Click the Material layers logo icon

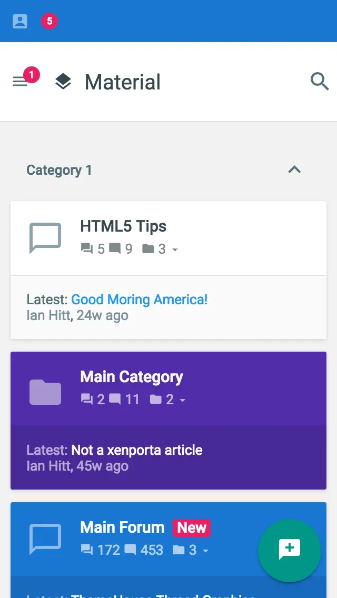[x=63, y=82]
